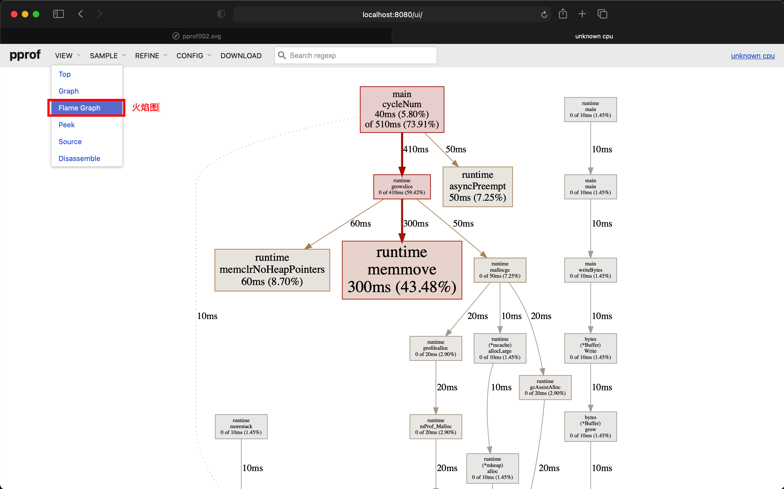
Task: Open the Share icon in toolbar
Action: click(x=563, y=14)
